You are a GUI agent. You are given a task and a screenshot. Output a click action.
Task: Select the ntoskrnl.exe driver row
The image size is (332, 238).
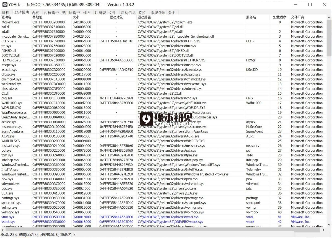point(163,22)
